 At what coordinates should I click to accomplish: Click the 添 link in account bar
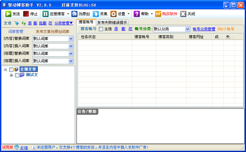[116, 29]
